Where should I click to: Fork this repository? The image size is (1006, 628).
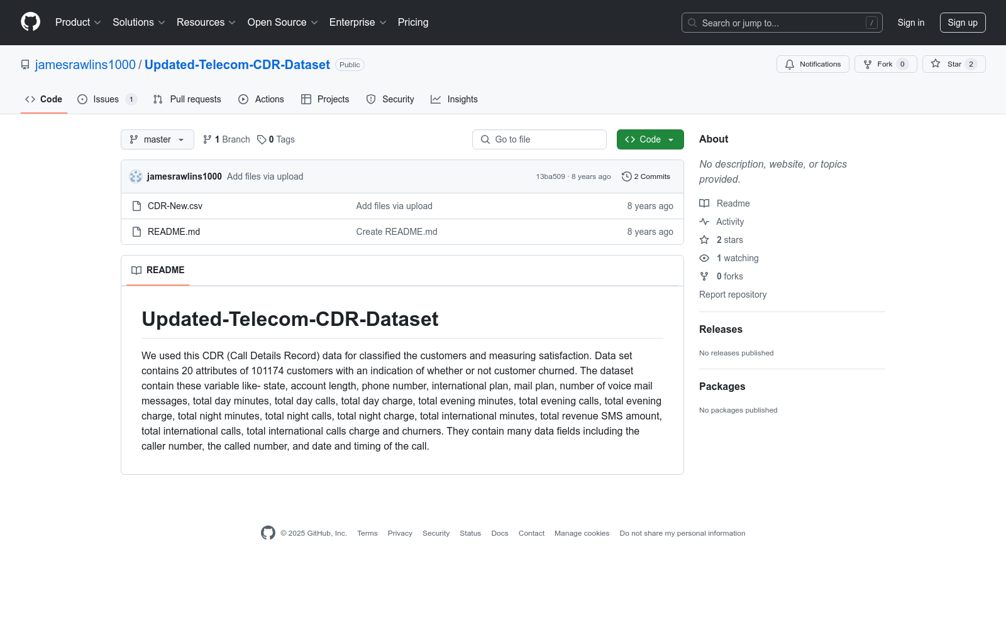click(886, 64)
